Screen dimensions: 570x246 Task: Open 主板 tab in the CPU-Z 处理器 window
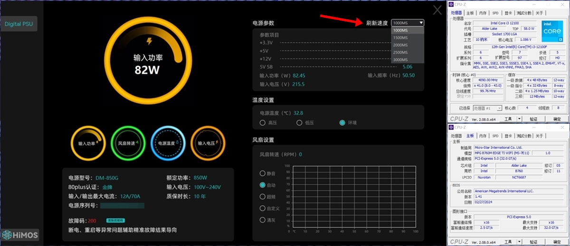[470, 13]
